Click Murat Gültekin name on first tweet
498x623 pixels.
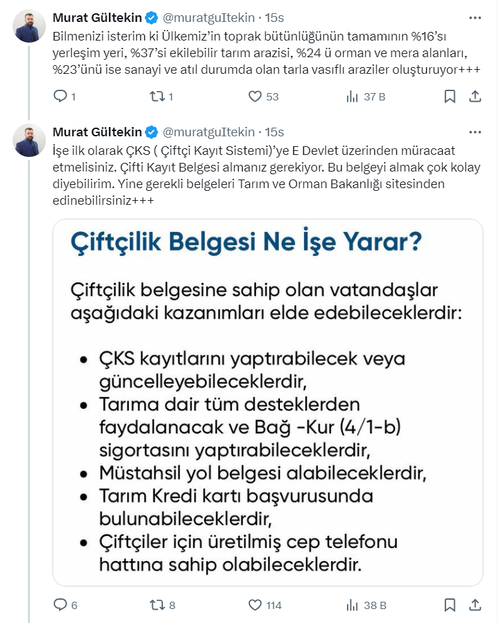click(x=98, y=17)
